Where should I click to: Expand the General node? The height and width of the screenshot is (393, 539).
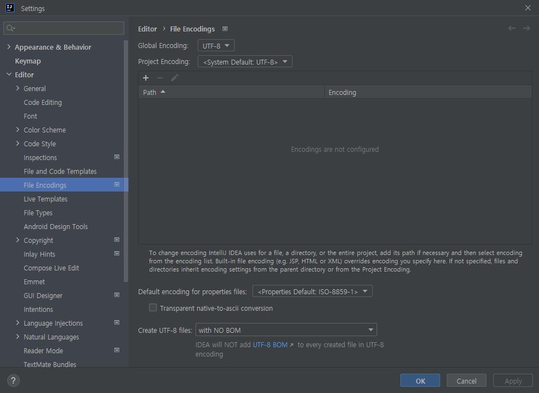click(x=18, y=88)
